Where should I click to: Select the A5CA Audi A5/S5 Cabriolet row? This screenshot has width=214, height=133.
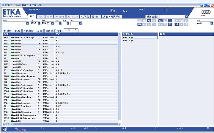click(60, 88)
